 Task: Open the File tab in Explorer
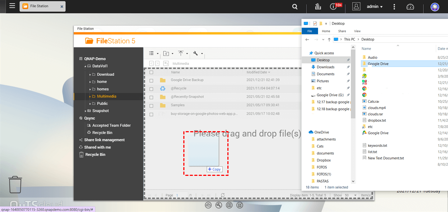(x=309, y=31)
